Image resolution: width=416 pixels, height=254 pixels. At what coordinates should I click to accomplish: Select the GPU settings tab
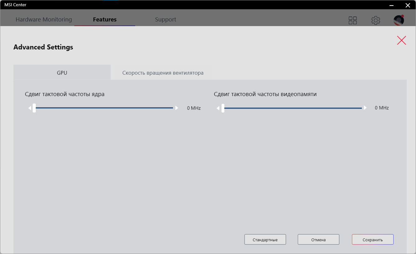(62, 73)
